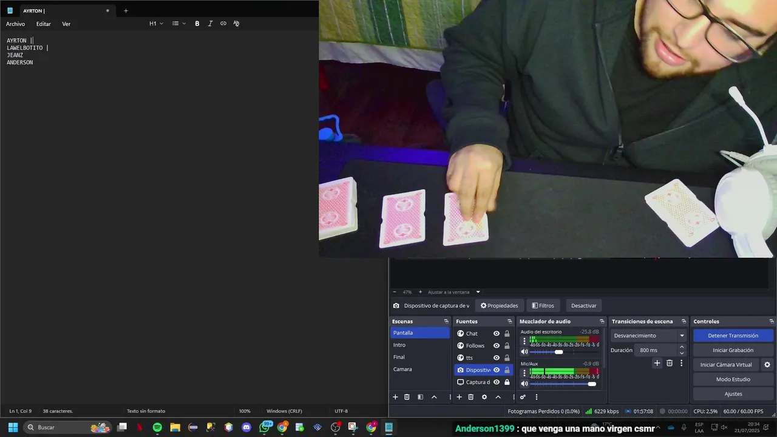Open list style dropdown in Notepad
This screenshot has width=777, height=437.
coord(179,24)
